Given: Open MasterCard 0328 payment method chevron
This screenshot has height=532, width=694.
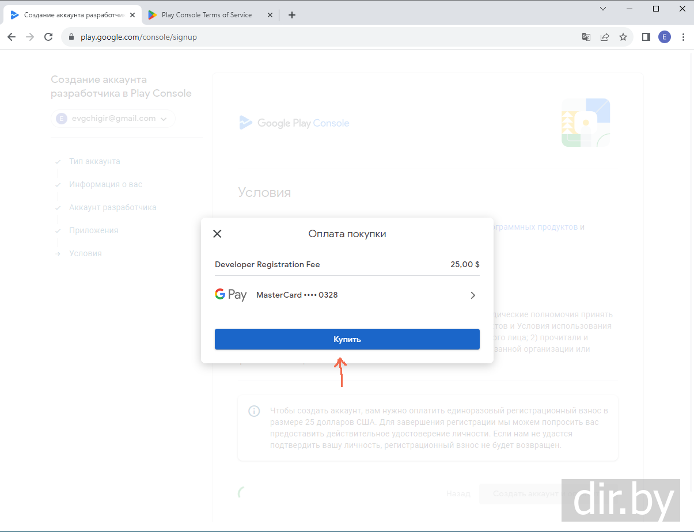Looking at the screenshot, I should click(x=473, y=295).
